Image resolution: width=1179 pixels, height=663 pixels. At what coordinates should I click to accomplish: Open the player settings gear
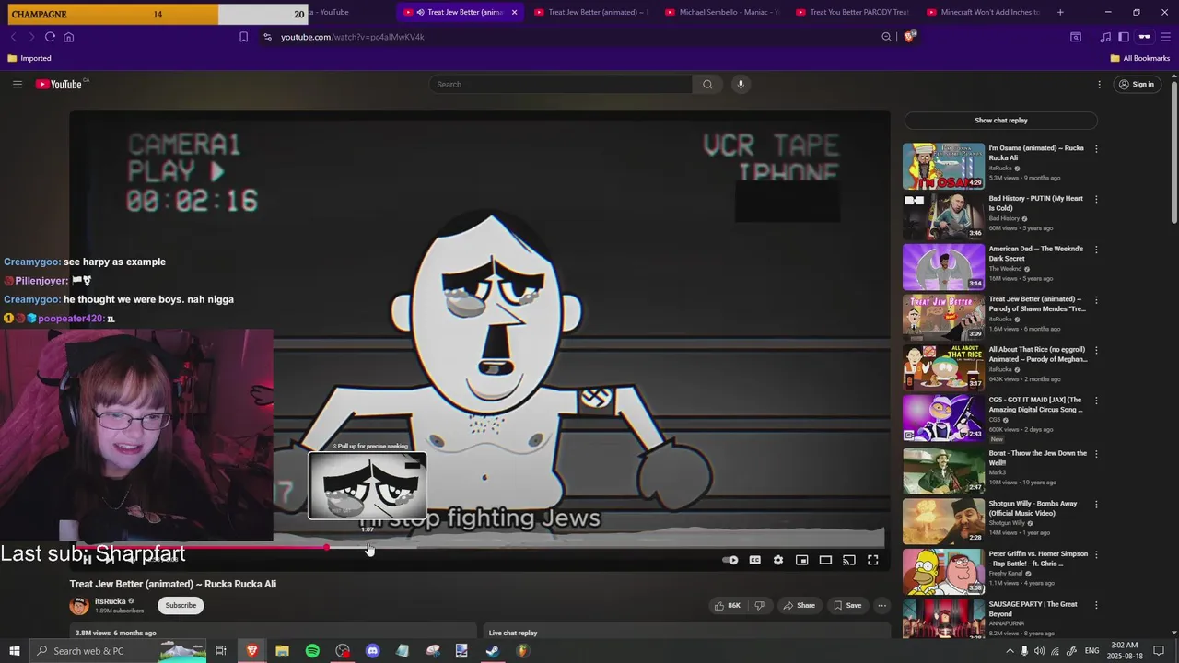pos(778,560)
